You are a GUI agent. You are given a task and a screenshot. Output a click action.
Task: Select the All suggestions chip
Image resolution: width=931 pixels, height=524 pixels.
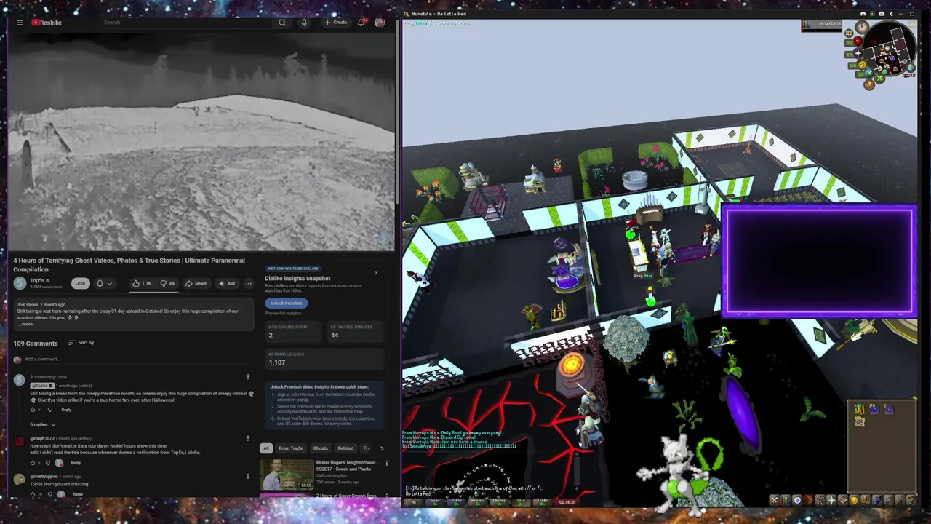266,448
